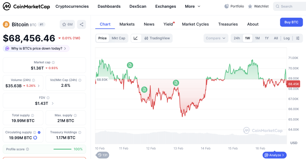Screen dimensions: 306x159
Task: Click the CoinMarketCap logo
Action: [26, 7]
